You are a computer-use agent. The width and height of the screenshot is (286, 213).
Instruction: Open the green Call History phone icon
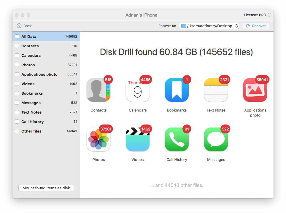(x=177, y=139)
